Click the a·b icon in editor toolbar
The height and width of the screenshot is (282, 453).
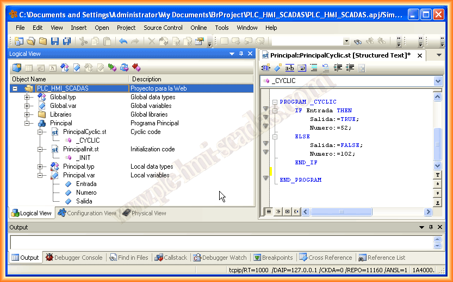(289, 68)
